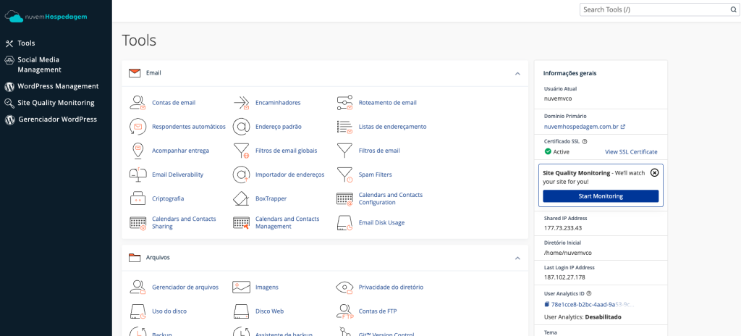Open the nuvemhospedagem.com.br domain link
Viewport: 741px width, 336px height.
581,127
